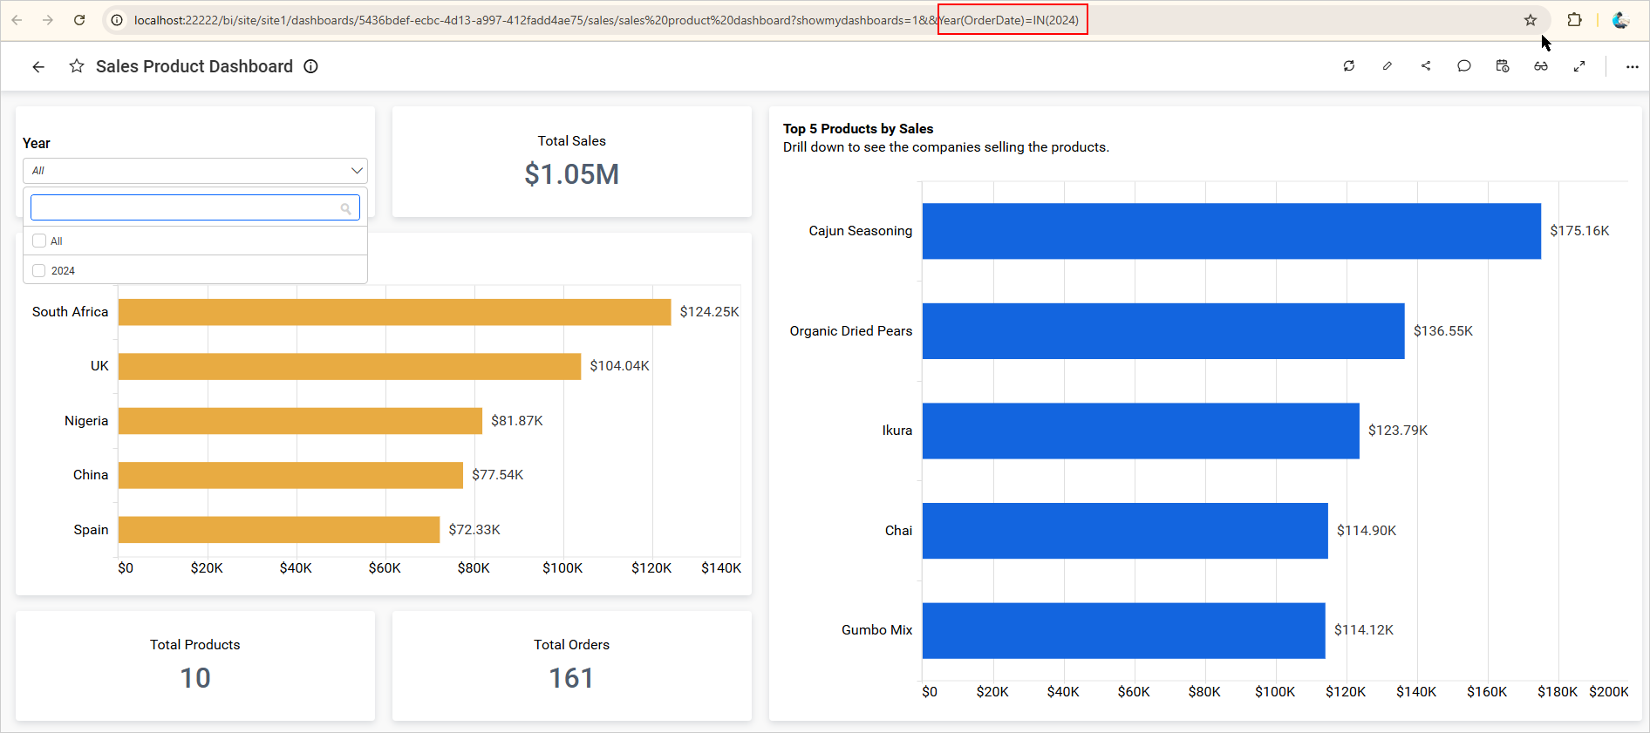This screenshot has width=1650, height=733.
Task: Mark Sales Product Dashboard as favorite
Action: pyautogui.click(x=77, y=66)
